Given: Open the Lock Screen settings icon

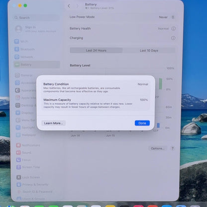Looking at the screenshot, I should pyautogui.click(x=19, y=177).
